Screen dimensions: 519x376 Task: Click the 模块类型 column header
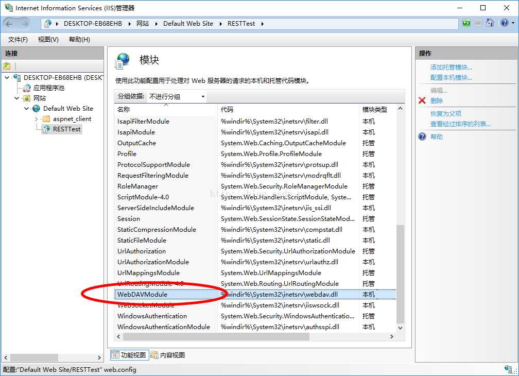377,109
